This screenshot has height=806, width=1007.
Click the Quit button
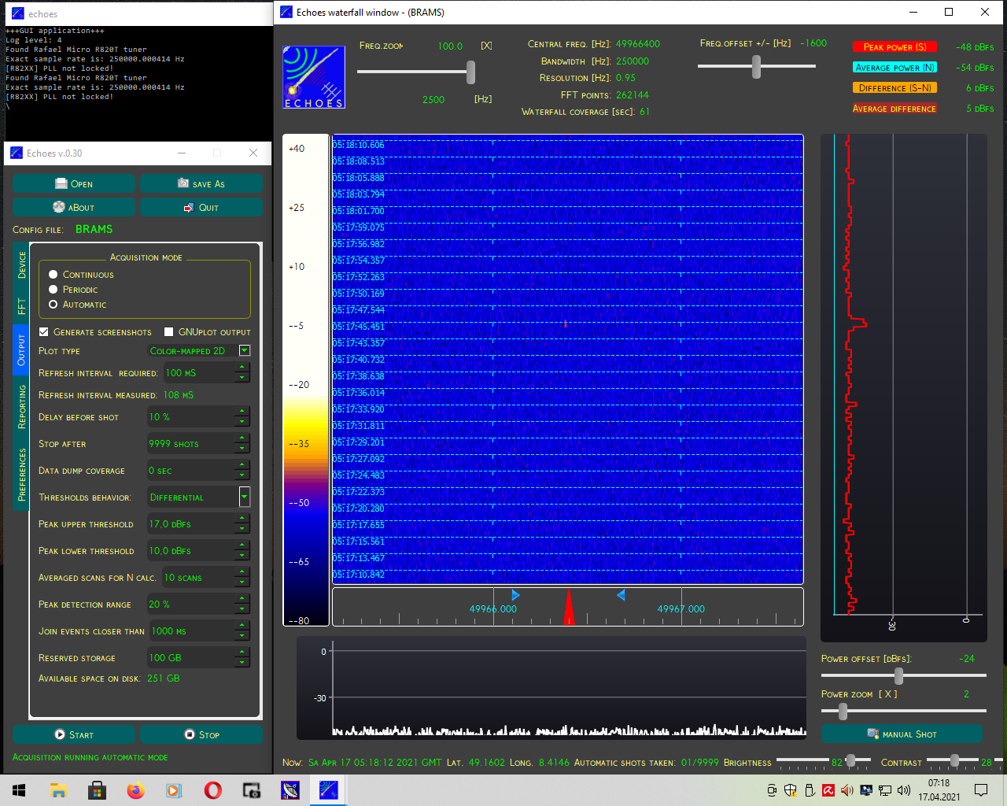[x=201, y=207]
